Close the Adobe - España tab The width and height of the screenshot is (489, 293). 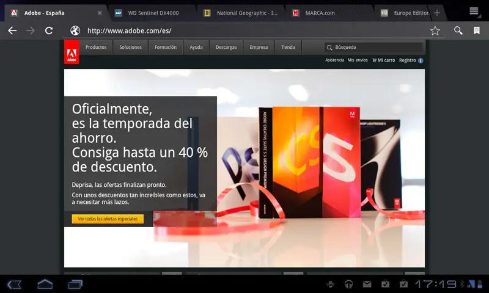pyautogui.click(x=100, y=13)
